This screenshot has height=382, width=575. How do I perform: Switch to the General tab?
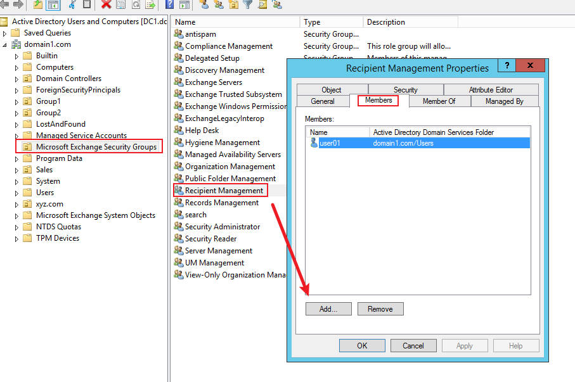tap(323, 101)
